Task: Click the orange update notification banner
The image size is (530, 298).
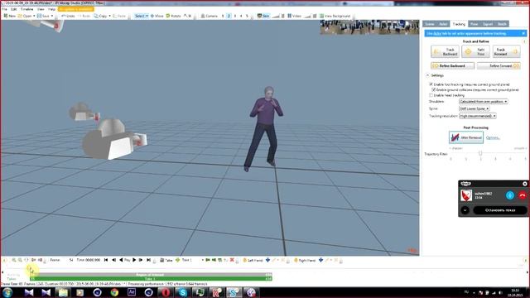Action: 75,9
